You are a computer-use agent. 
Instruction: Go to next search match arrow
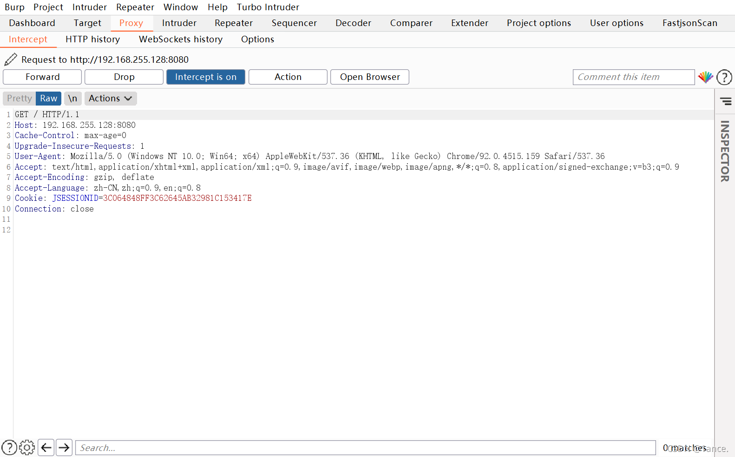(x=64, y=448)
